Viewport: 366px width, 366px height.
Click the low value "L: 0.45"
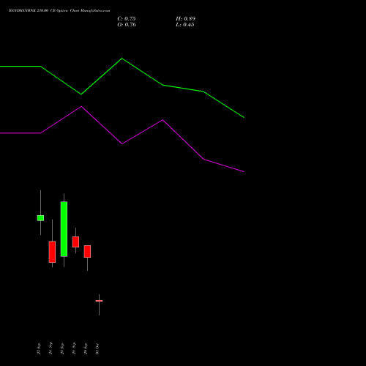pos(185,25)
